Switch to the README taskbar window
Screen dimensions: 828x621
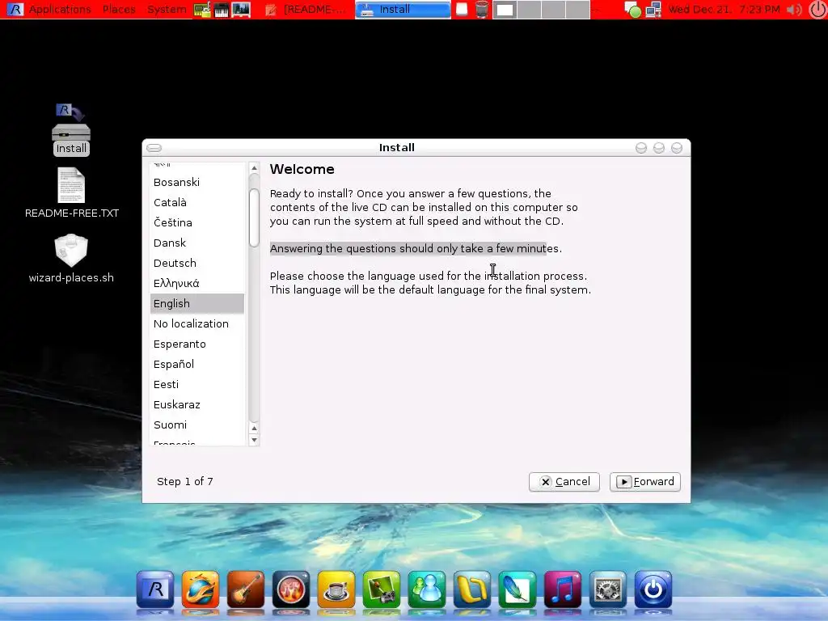coord(306,10)
